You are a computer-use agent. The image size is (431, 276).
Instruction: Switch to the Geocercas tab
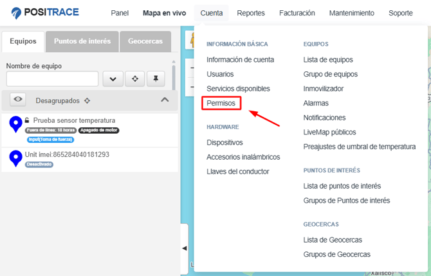pyautogui.click(x=145, y=41)
